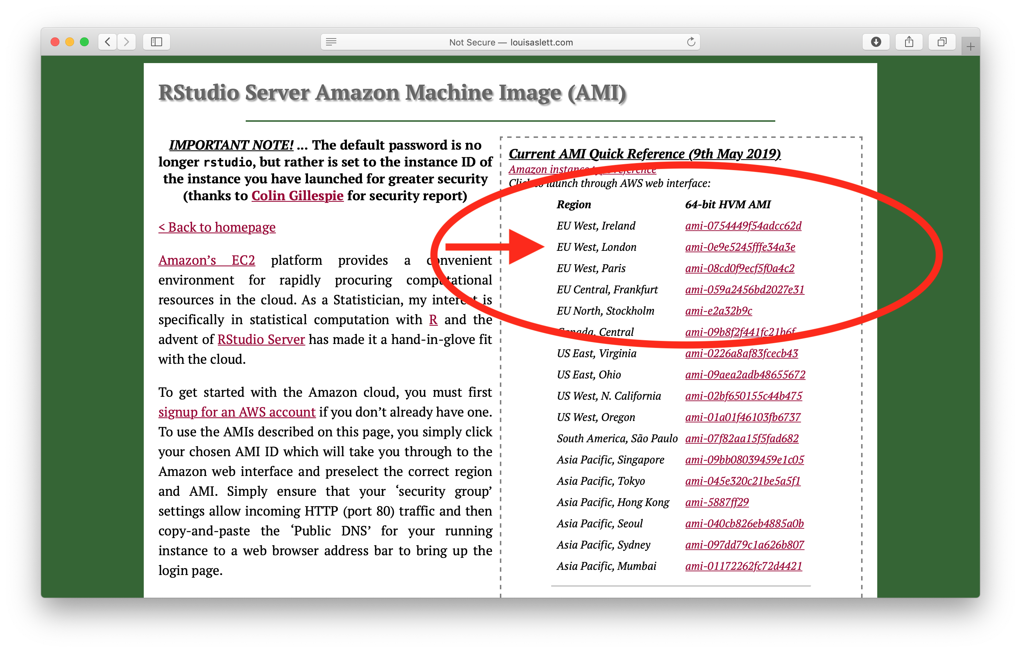
Task: Show all tabs overview icon
Action: coord(942,42)
